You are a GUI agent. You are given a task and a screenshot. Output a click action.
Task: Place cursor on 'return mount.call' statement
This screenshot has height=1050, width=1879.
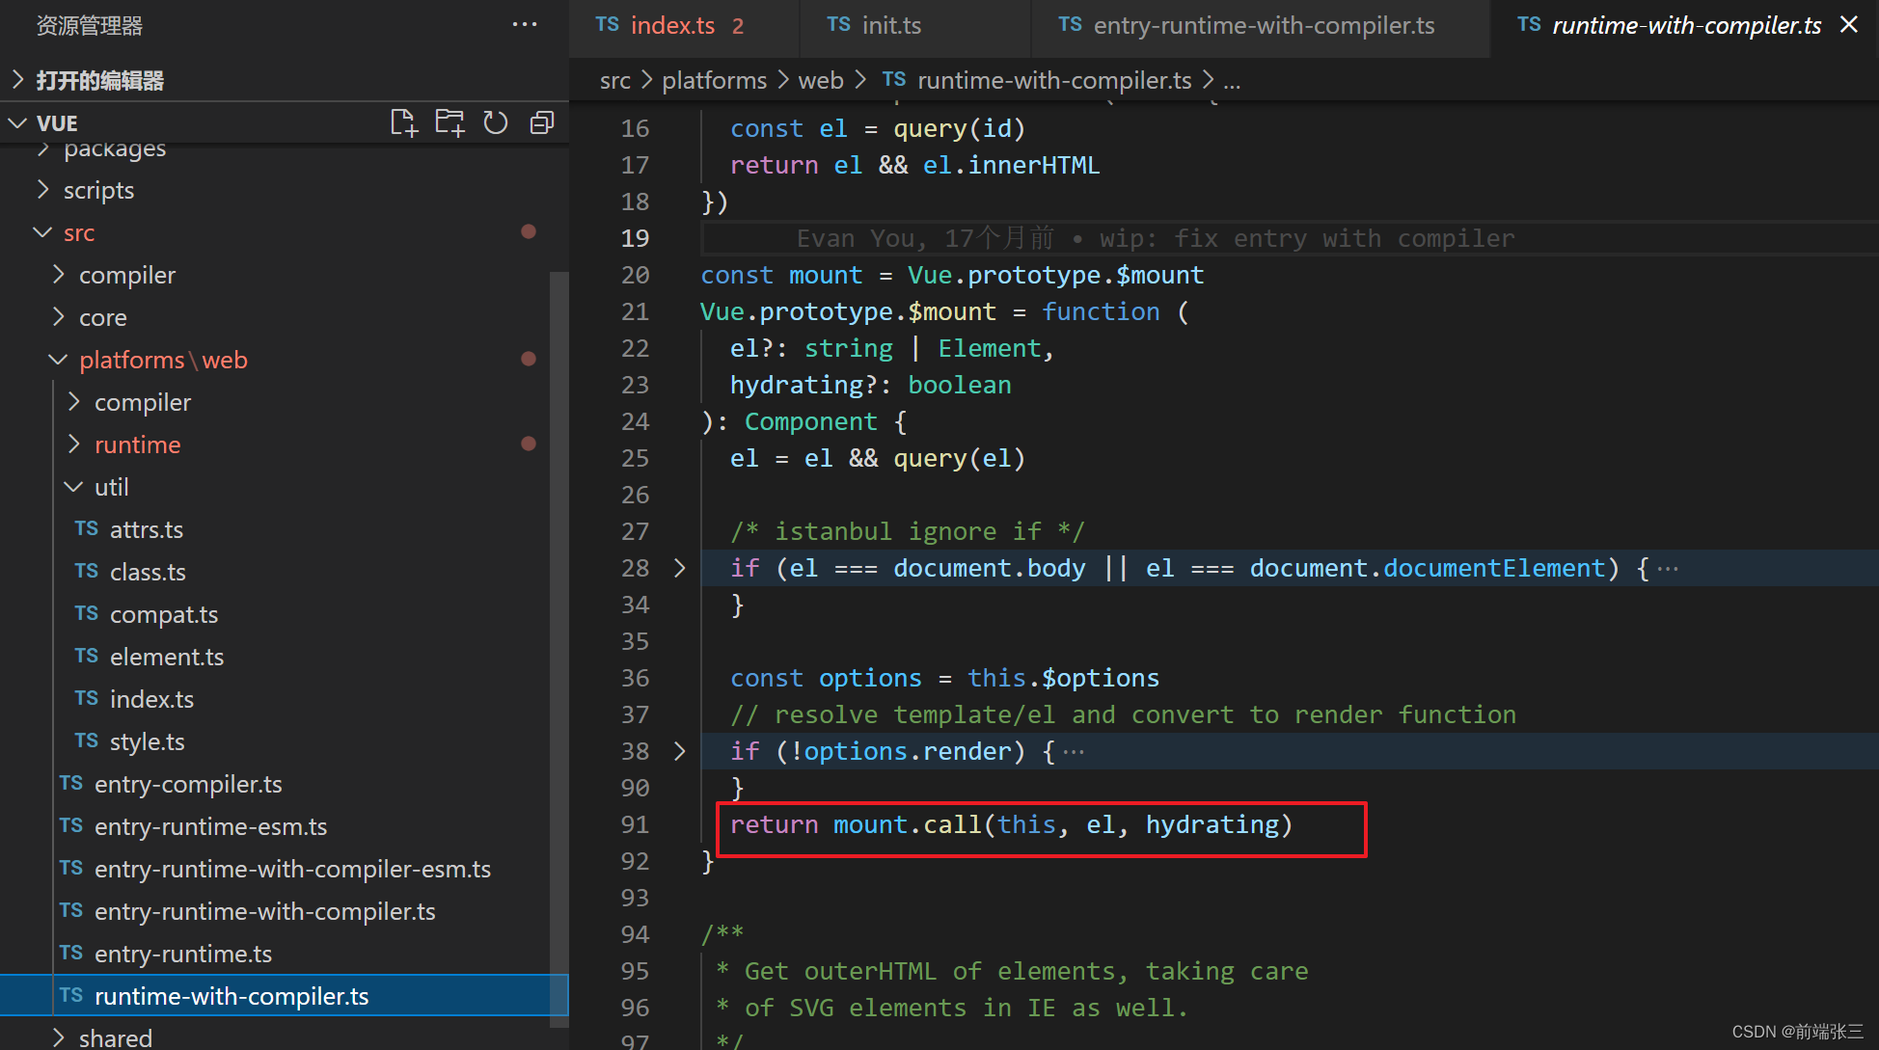(1011, 824)
